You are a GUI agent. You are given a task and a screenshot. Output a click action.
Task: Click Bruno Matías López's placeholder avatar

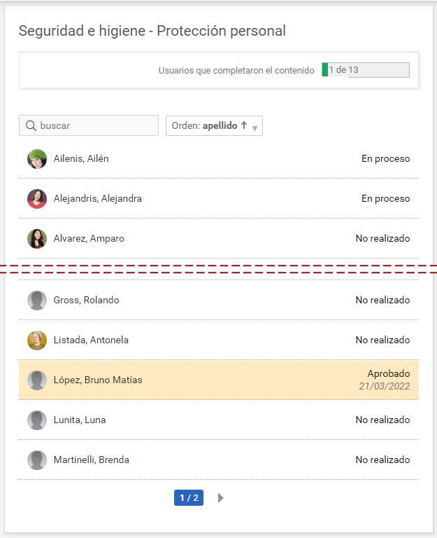37,380
